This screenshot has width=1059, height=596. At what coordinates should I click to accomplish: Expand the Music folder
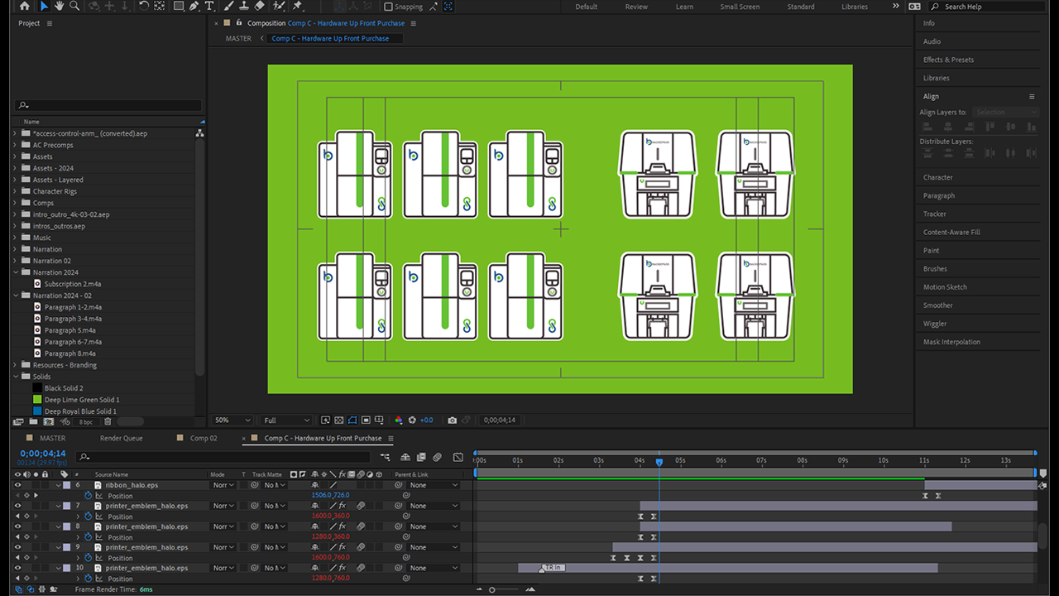click(x=14, y=238)
